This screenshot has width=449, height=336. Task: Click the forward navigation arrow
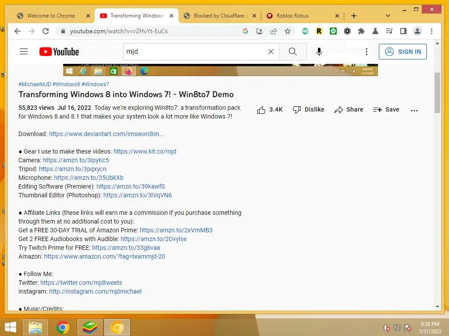32,31
